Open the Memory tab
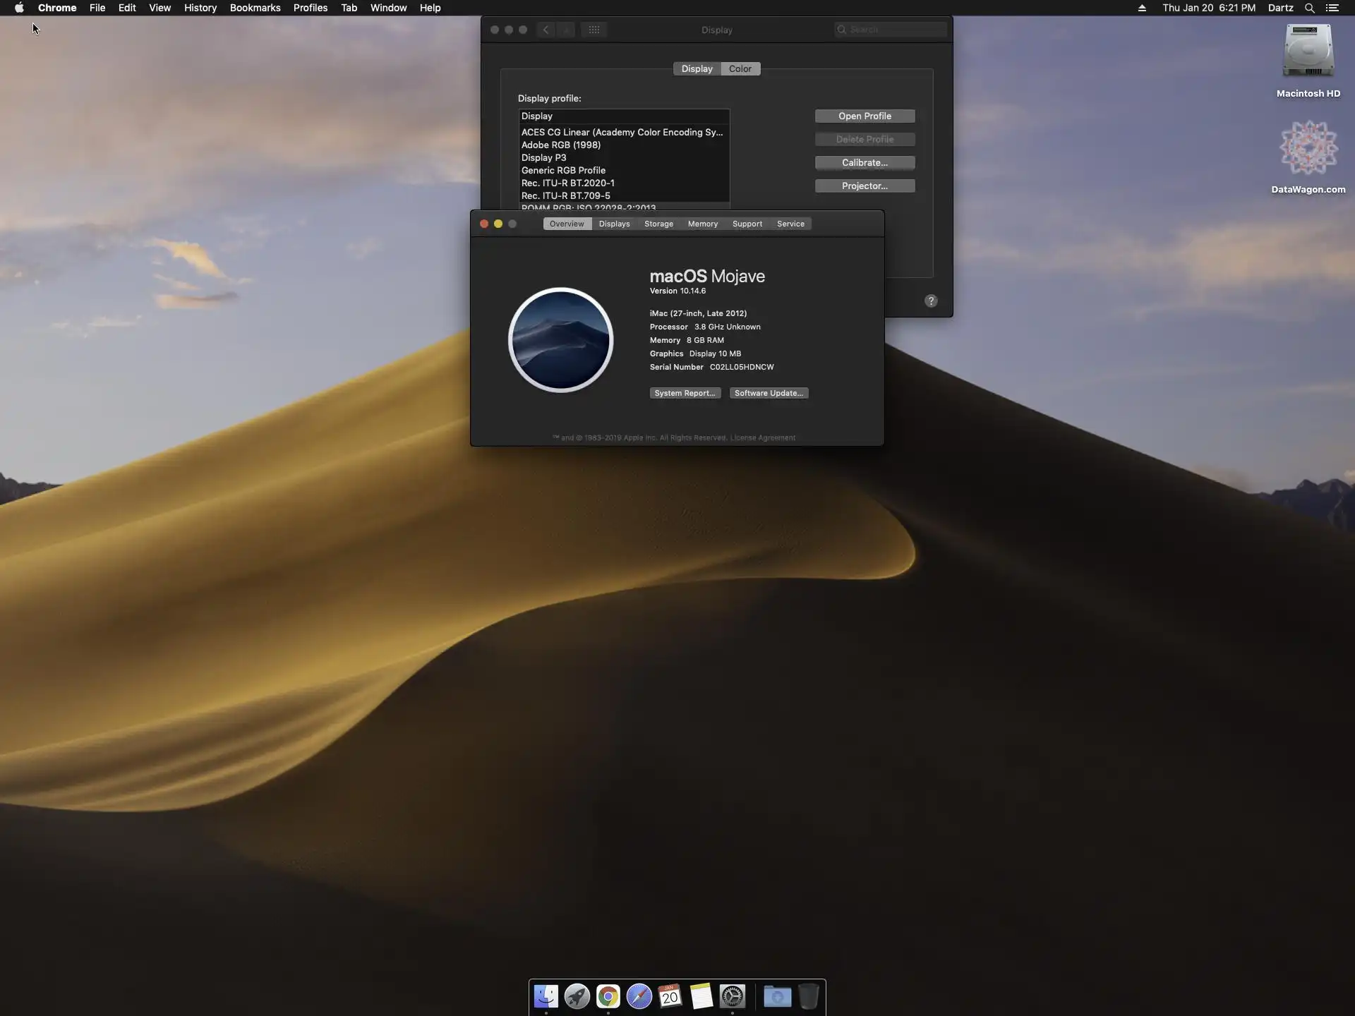 pos(702,224)
